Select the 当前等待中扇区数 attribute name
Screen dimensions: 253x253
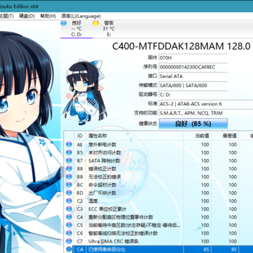[134, 225]
